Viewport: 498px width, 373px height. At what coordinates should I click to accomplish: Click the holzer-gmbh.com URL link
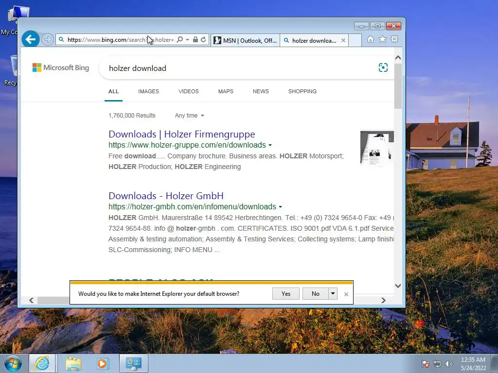pos(193,207)
